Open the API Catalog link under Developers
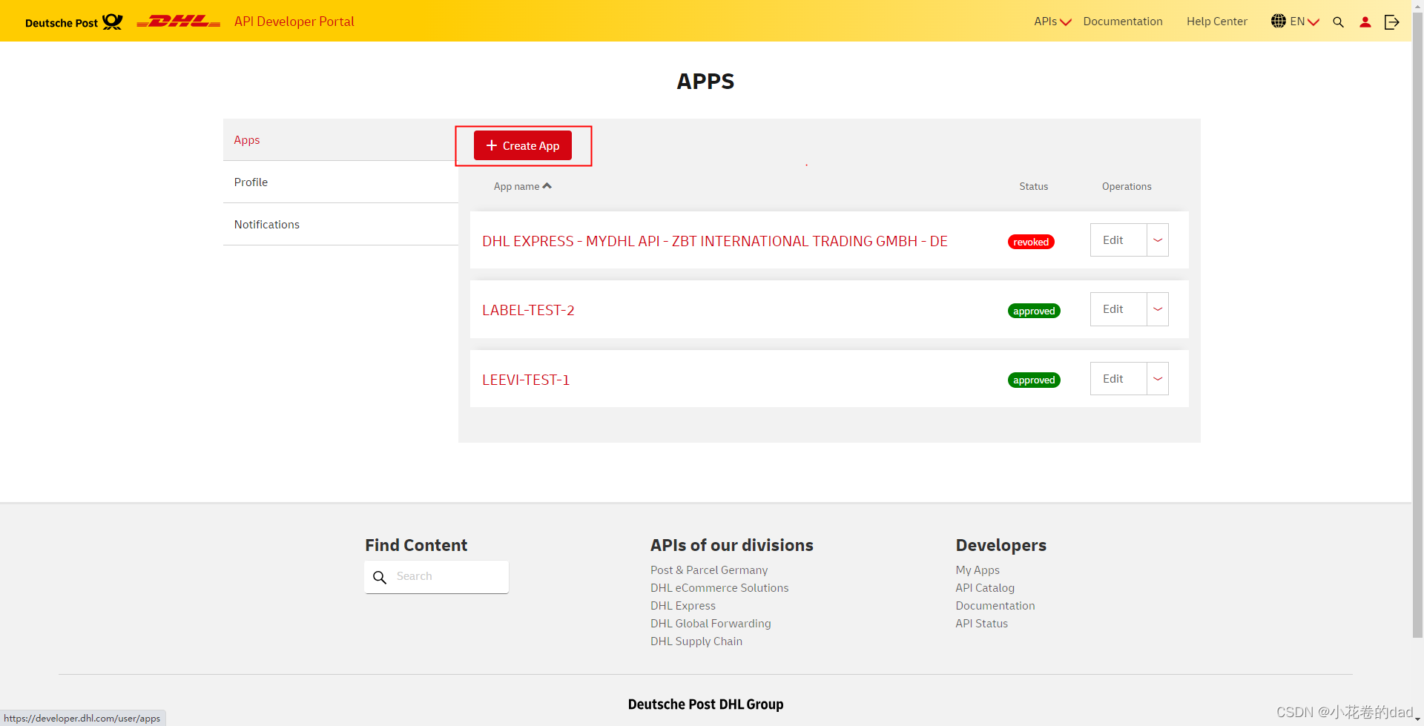1424x726 pixels. point(985,587)
